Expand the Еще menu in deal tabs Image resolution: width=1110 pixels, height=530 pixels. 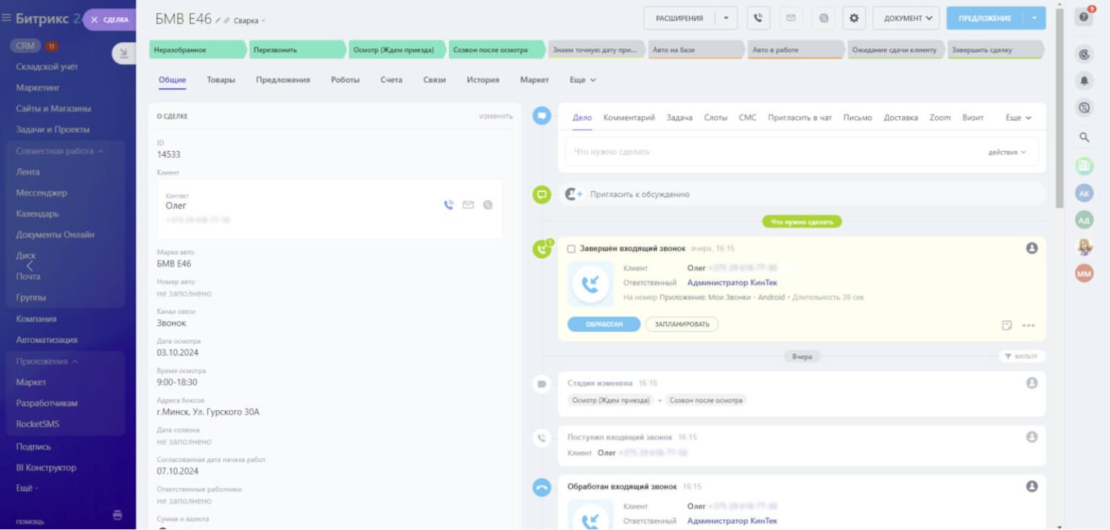(x=582, y=80)
